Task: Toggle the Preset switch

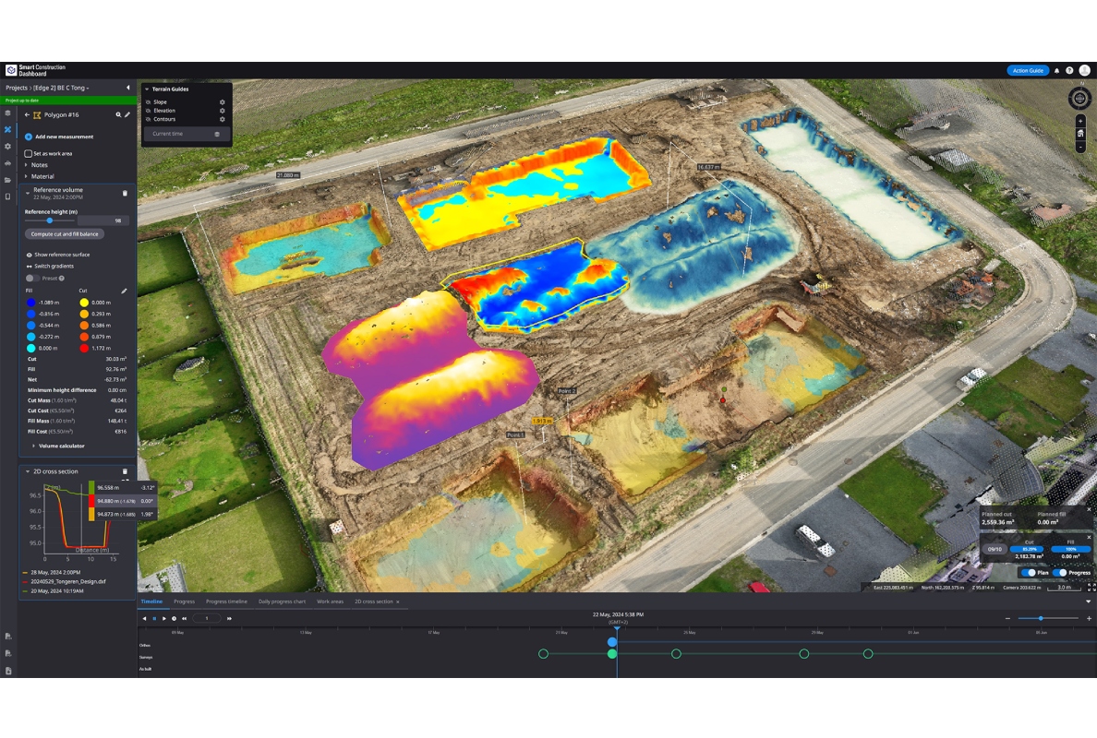Action: 32,279
